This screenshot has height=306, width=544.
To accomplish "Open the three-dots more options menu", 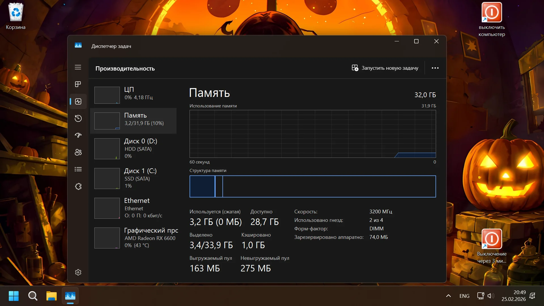I will tap(435, 68).
